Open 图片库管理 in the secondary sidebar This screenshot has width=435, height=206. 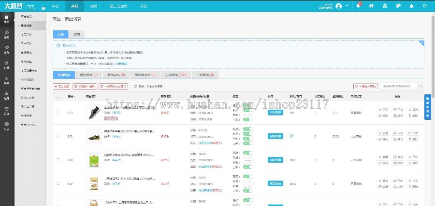28,106
